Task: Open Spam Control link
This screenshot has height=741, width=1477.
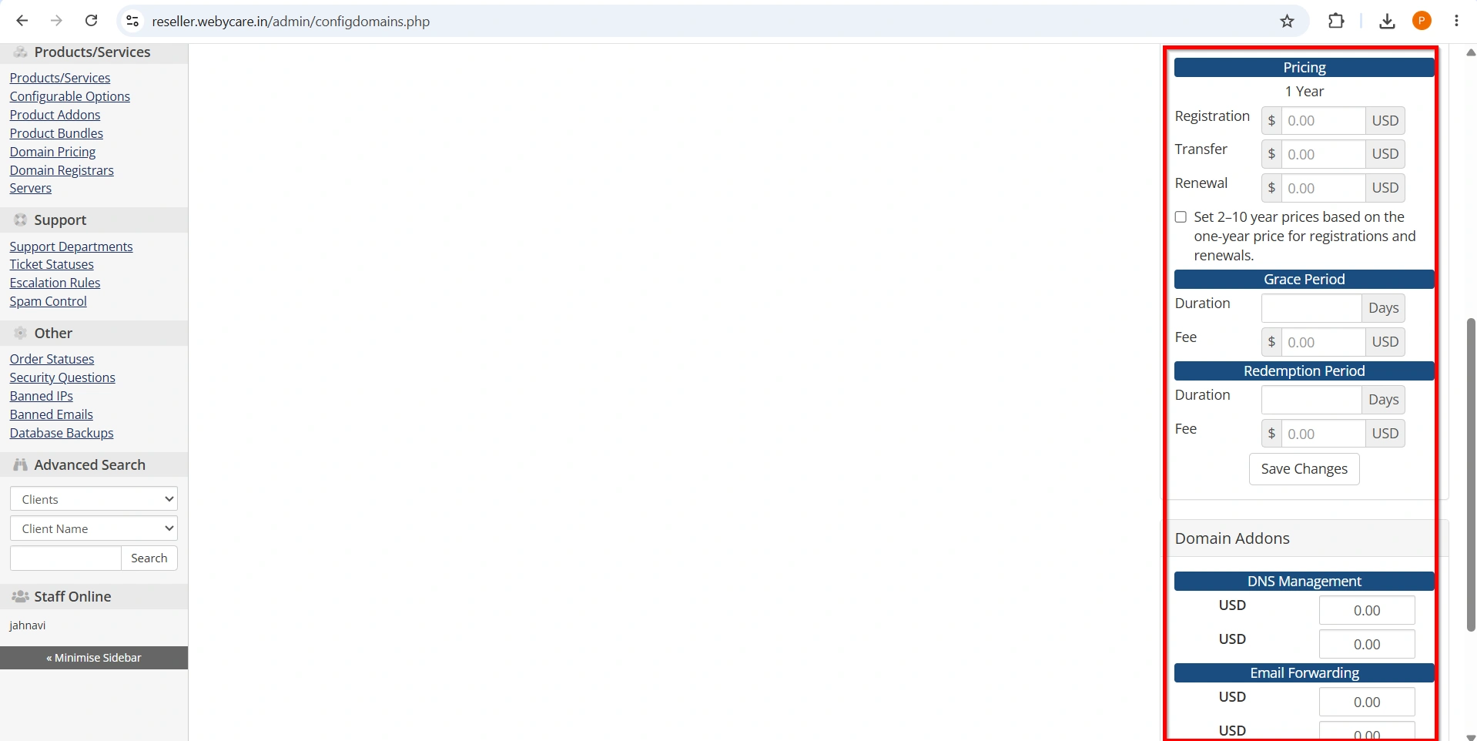Action: click(x=49, y=301)
